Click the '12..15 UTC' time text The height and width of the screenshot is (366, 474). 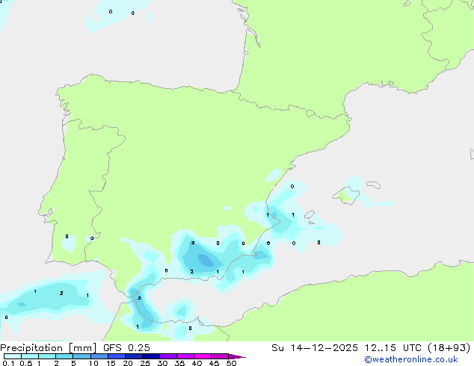click(x=393, y=348)
